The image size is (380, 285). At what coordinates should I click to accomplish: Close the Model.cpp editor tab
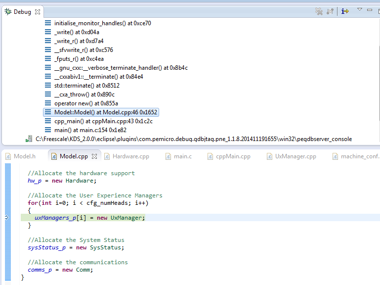coord(94,156)
